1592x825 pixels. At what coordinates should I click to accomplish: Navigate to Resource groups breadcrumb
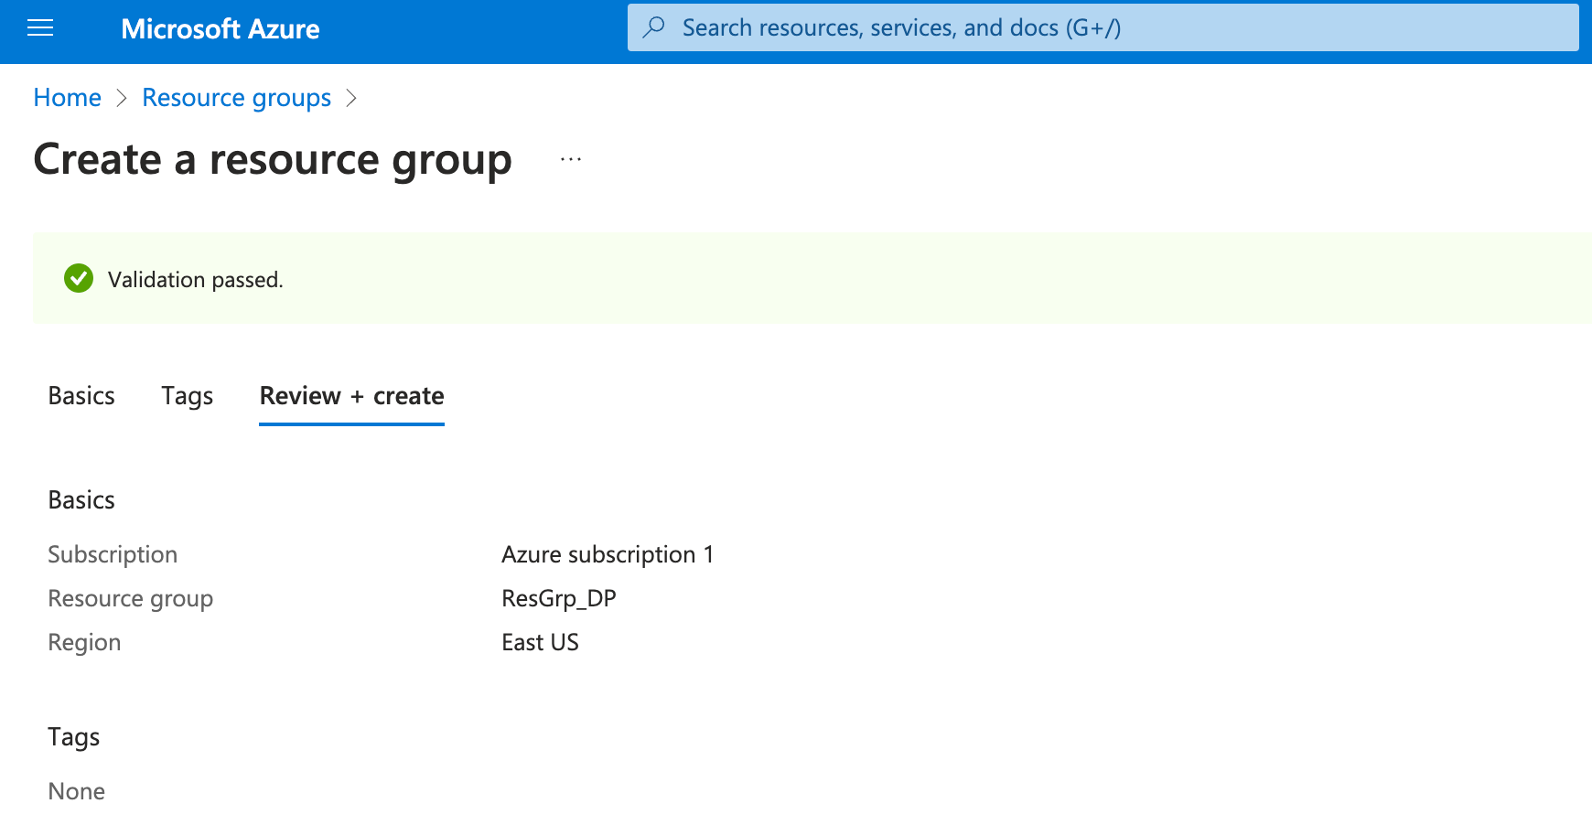pyautogui.click(x=236, y=98)
